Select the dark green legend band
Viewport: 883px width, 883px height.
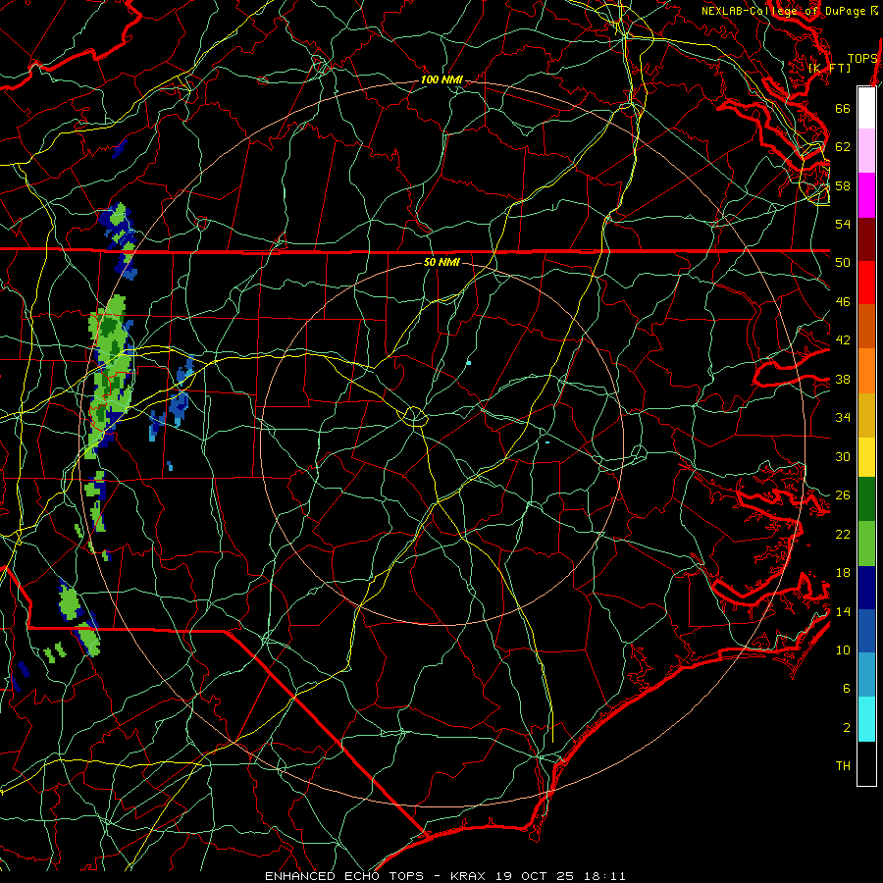point(866,499)
